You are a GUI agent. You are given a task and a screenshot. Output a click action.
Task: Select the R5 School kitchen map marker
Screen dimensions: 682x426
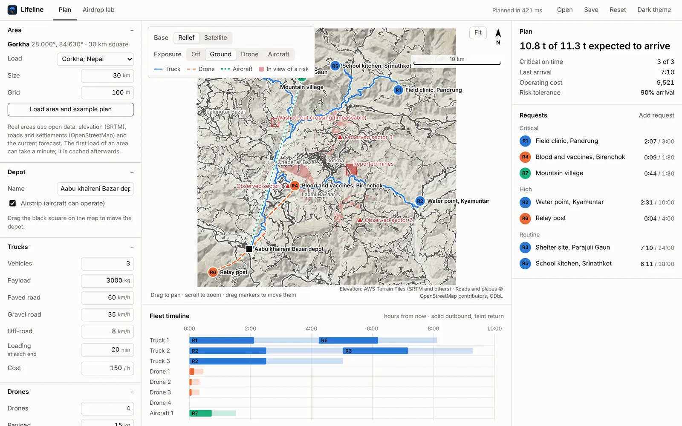tap(335, 66)
